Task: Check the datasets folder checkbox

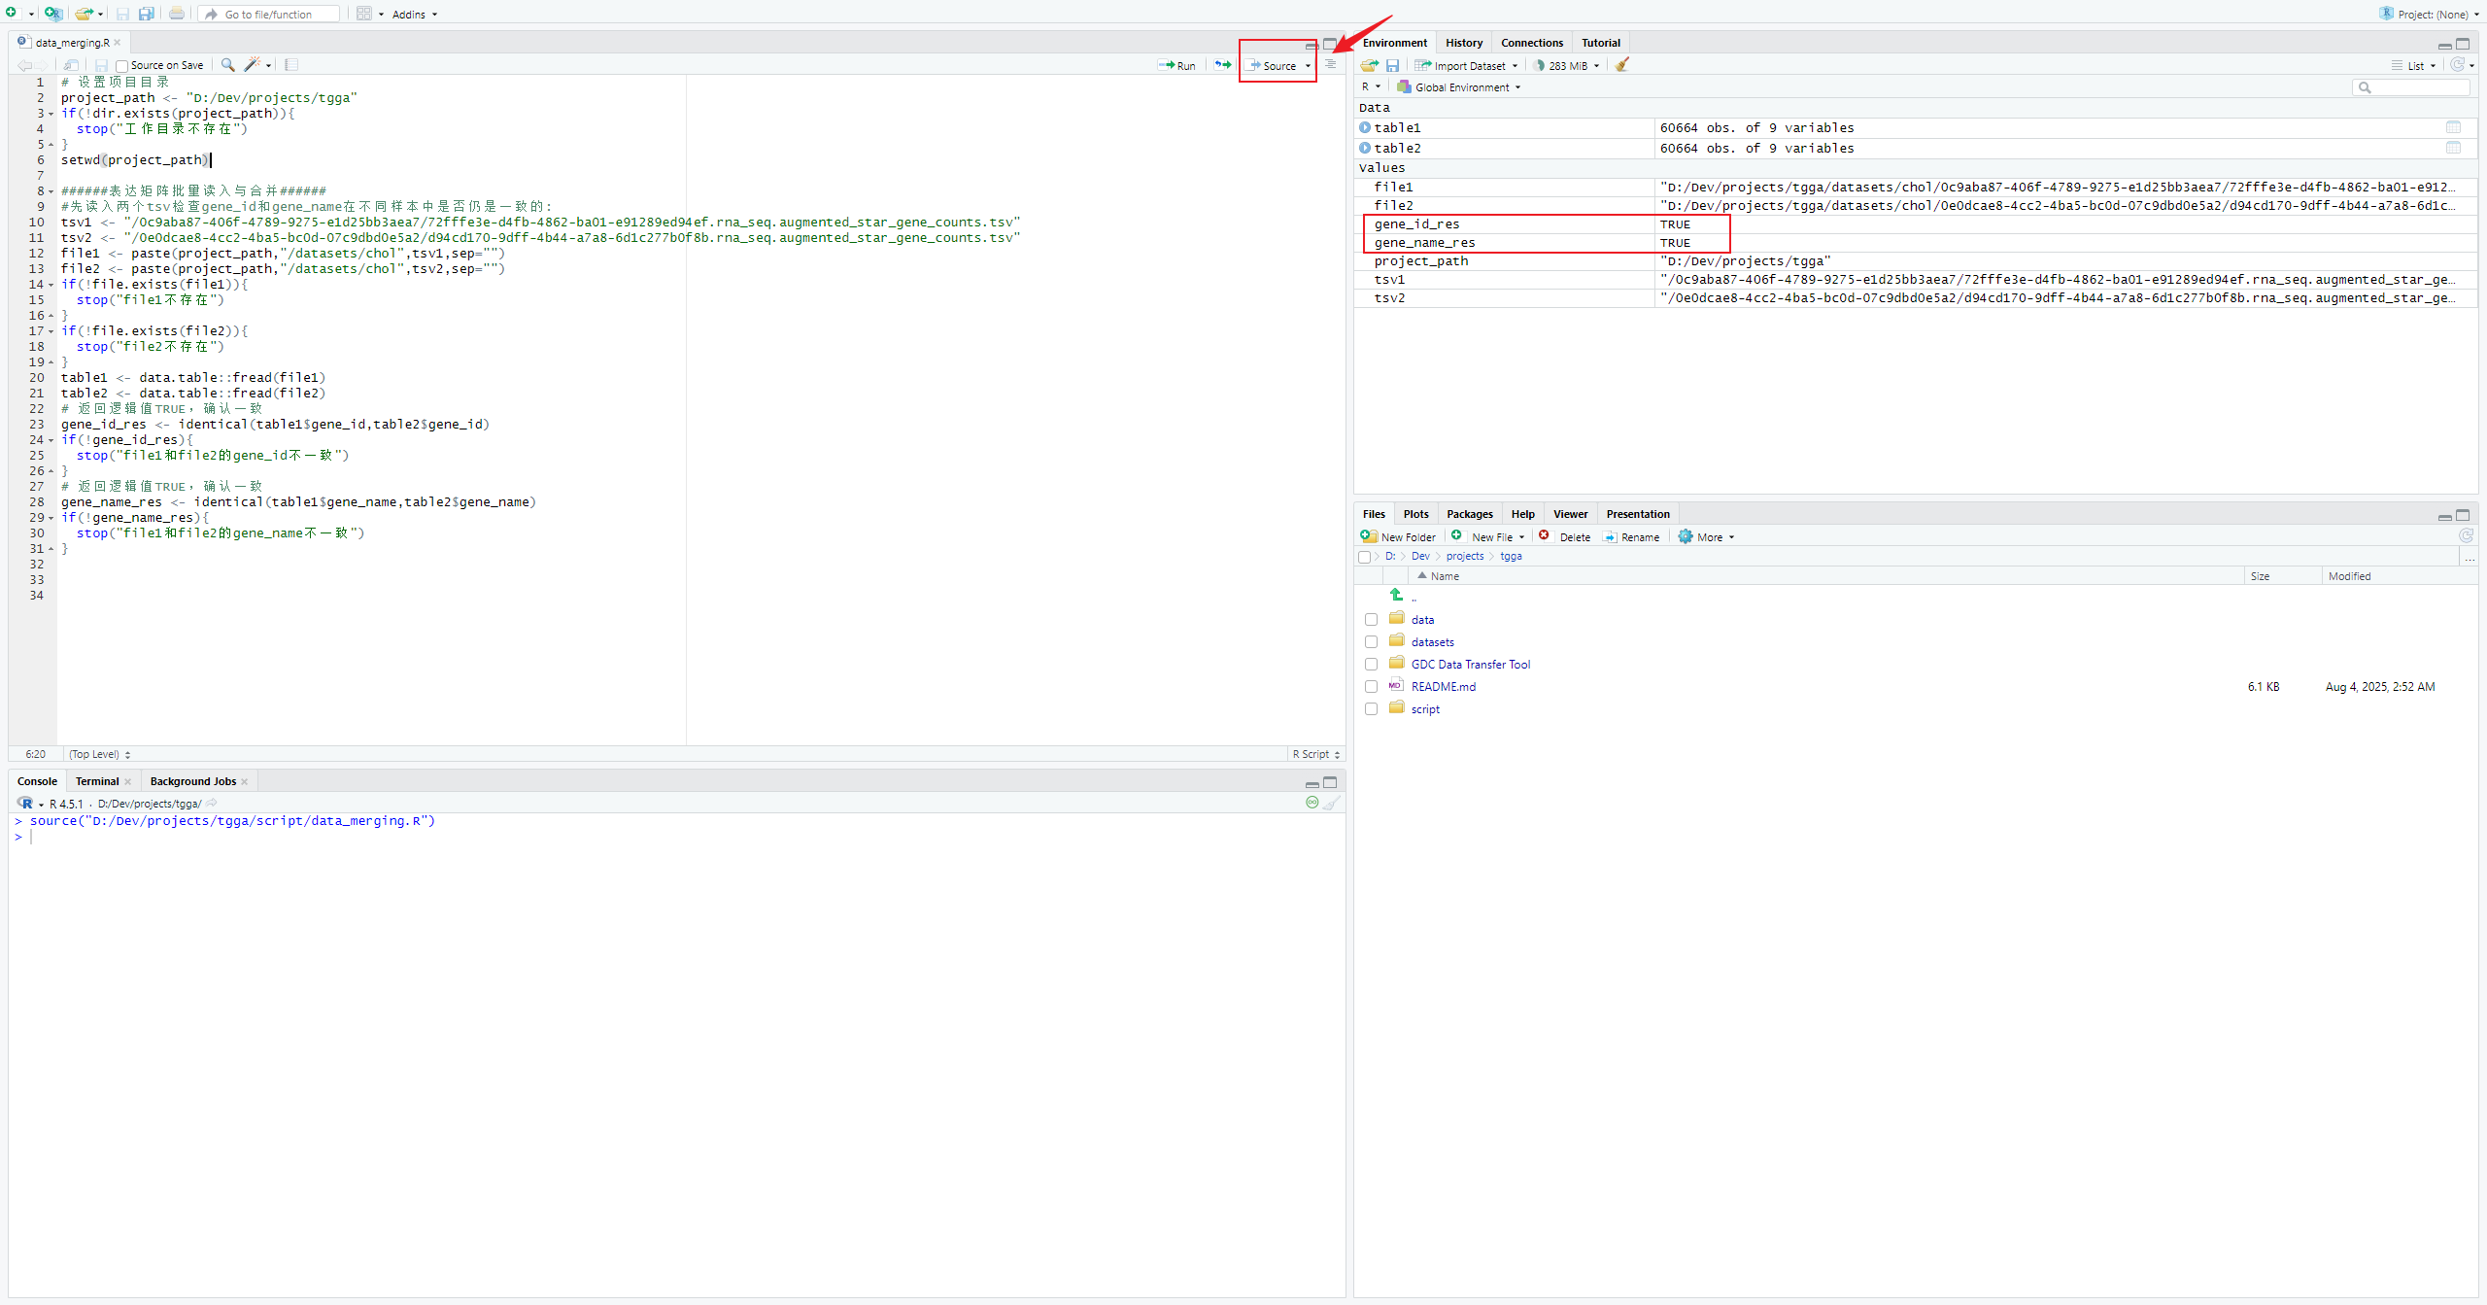Action: pyautogui.click(x=1371, y=642)
